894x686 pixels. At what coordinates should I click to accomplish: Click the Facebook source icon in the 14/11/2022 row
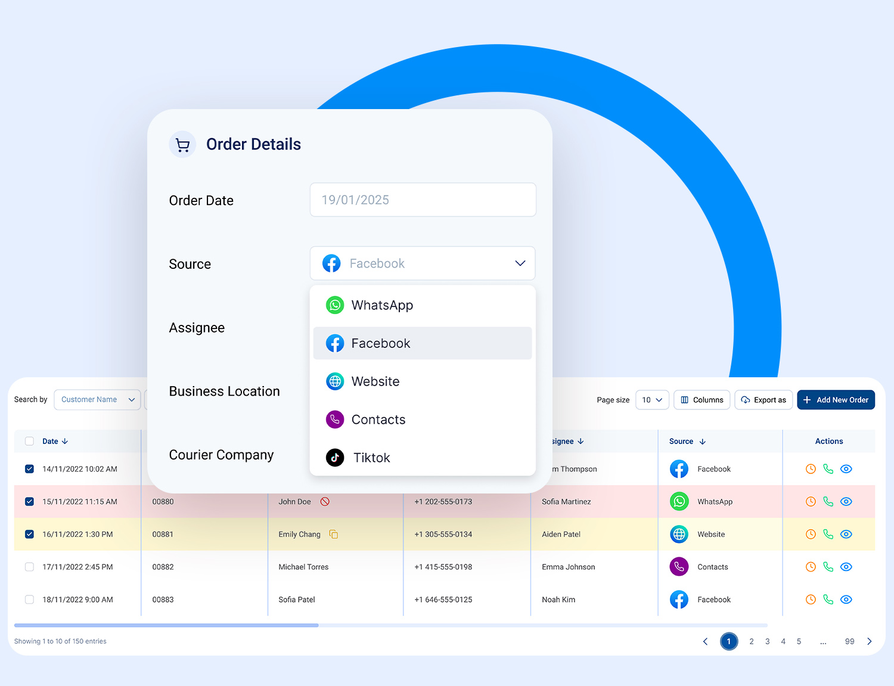click(679, 469)
